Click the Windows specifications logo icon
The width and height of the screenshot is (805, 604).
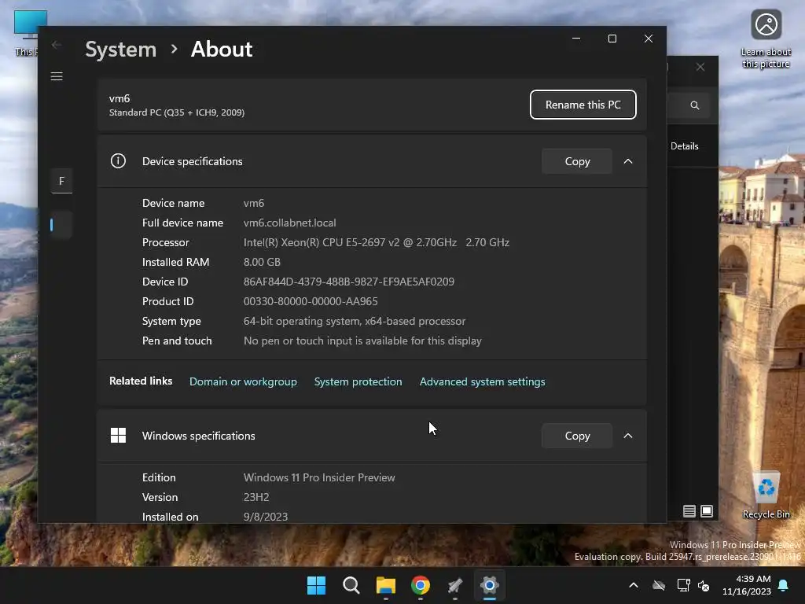pyautogui.click(x=118, y=436)
